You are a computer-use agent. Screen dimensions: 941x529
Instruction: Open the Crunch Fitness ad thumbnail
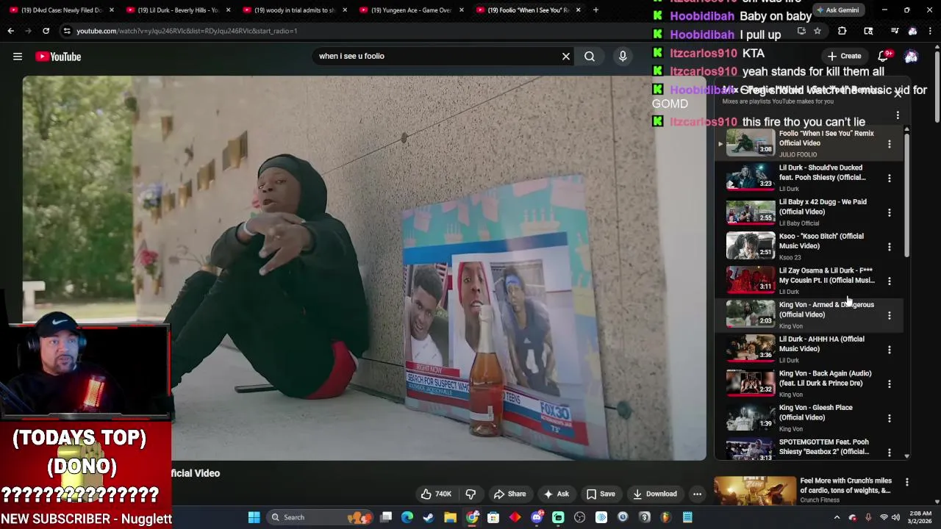(x=755, y=490)
